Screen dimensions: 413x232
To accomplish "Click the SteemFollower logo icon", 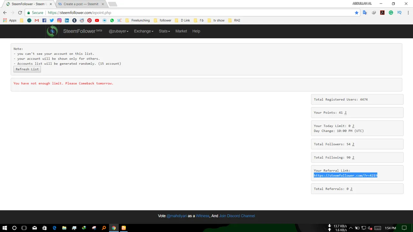I will pos(52,31).
